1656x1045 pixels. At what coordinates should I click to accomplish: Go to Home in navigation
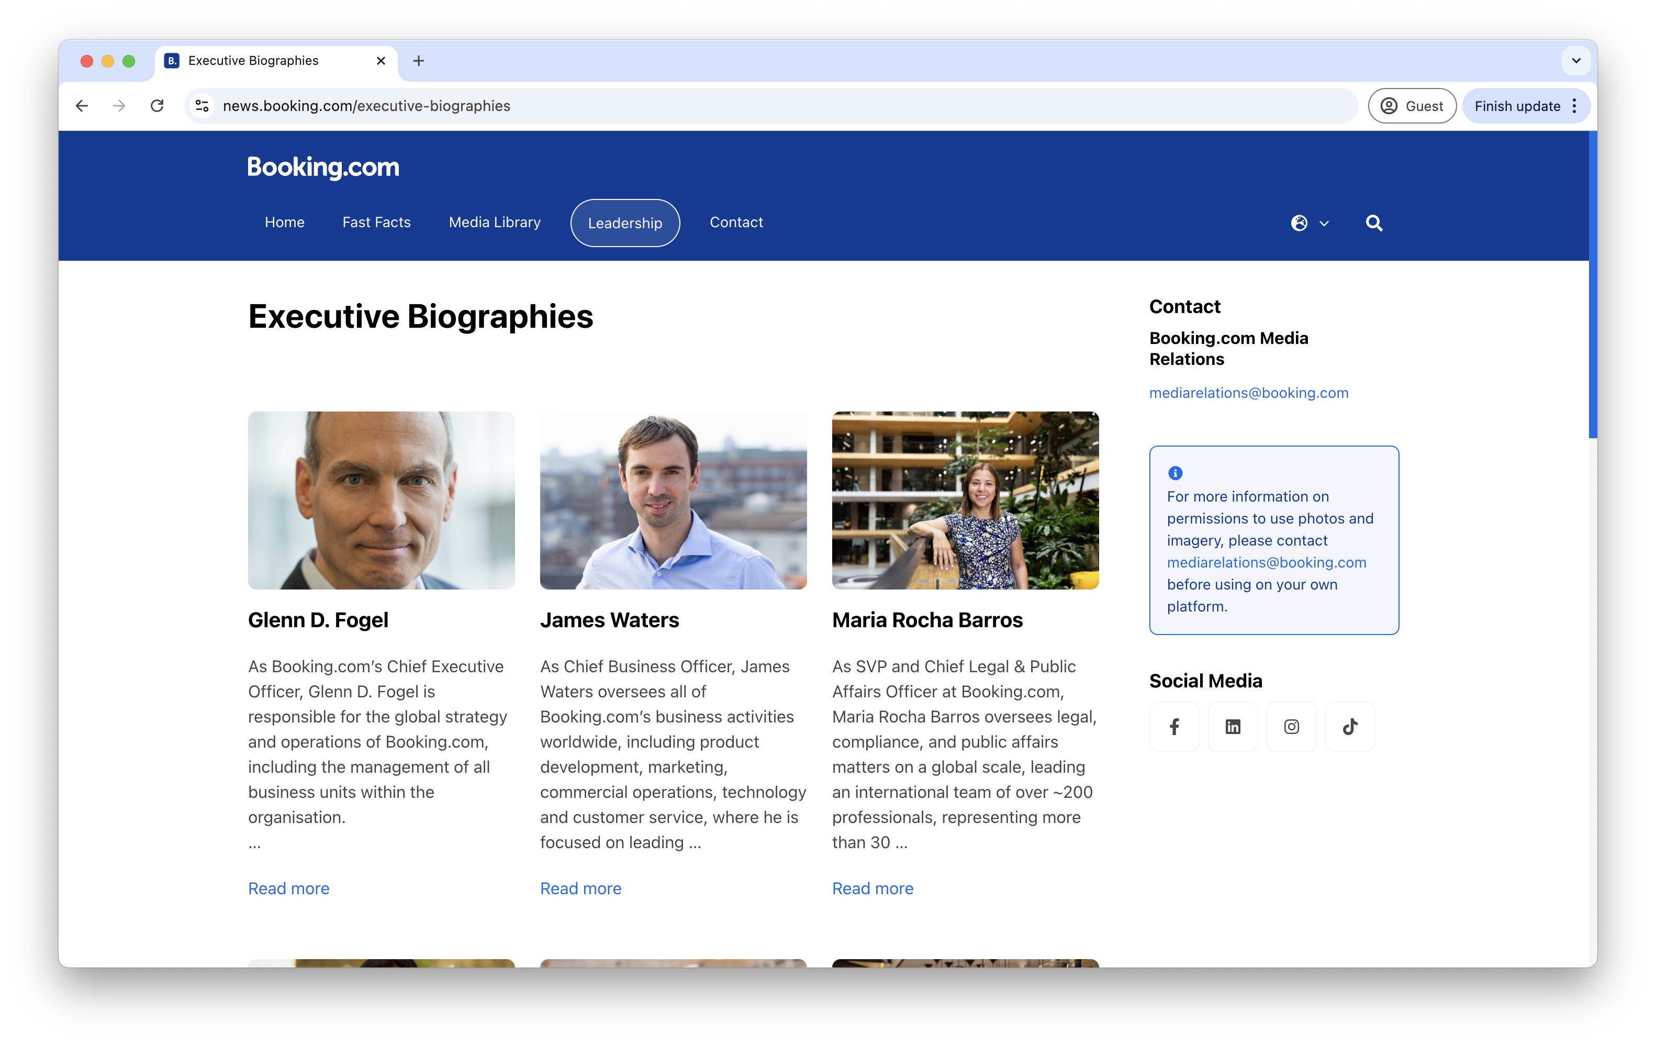pos(285,222)
